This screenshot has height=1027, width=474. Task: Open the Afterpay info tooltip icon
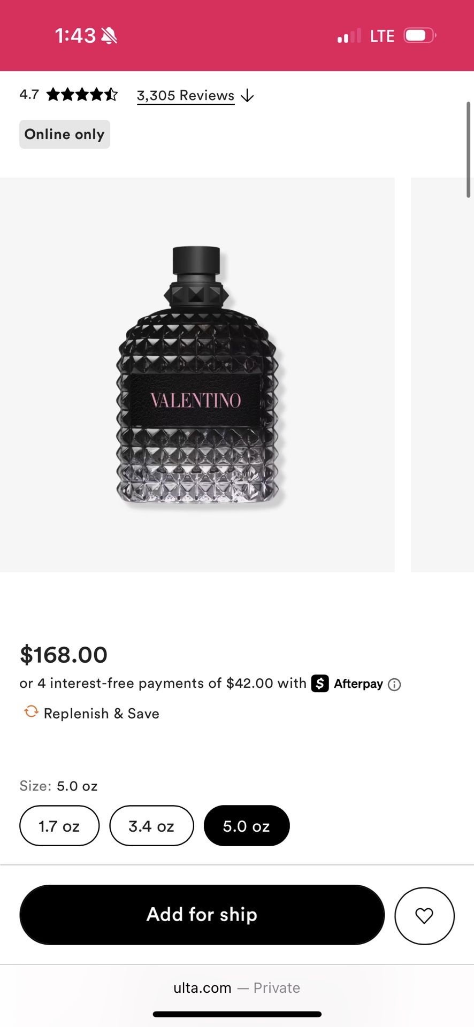(x=394, y=685)
